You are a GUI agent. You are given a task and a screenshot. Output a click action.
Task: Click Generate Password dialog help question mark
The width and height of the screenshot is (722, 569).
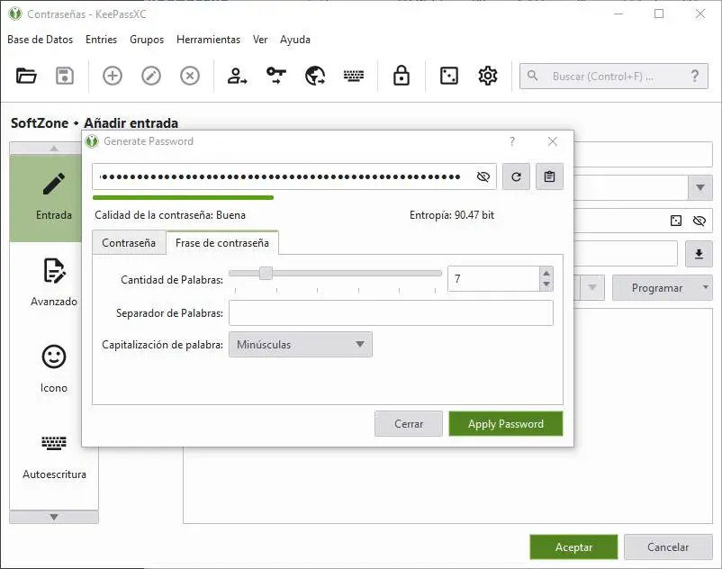click(x=512, y=141)
